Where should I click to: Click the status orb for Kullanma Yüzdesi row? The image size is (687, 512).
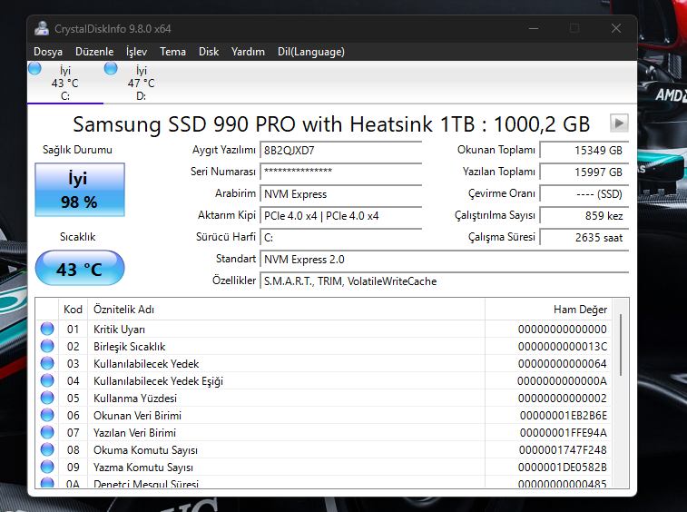(47, 398)
